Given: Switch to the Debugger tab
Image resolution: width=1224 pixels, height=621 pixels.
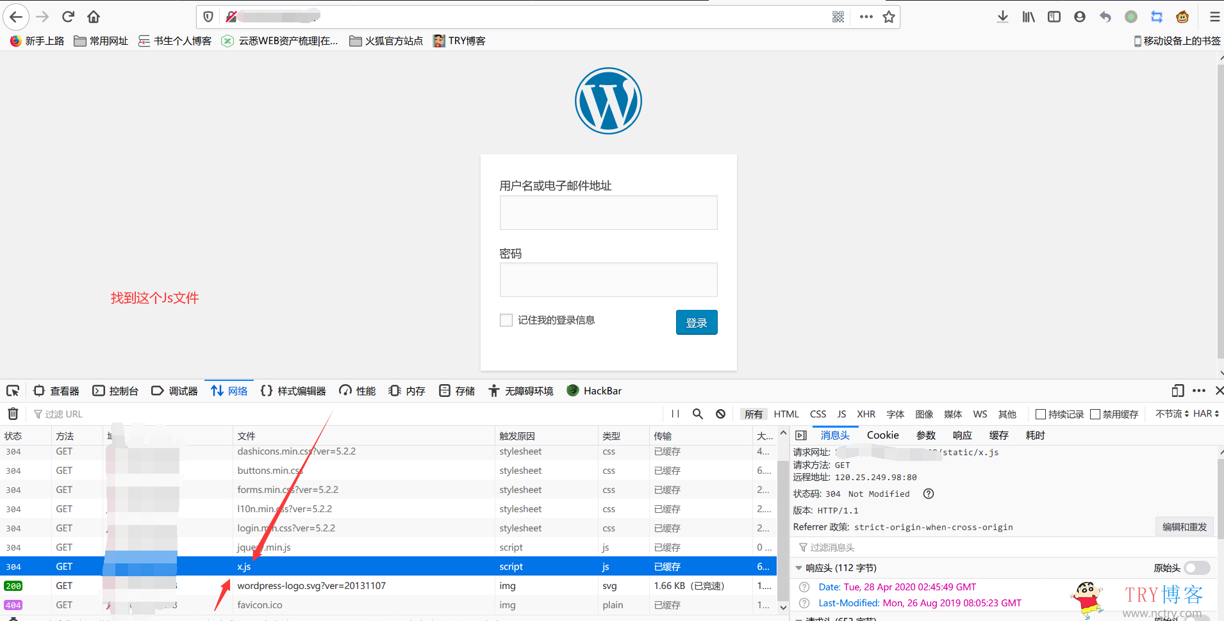Looking at the screenshot, I should coord(174,391).
